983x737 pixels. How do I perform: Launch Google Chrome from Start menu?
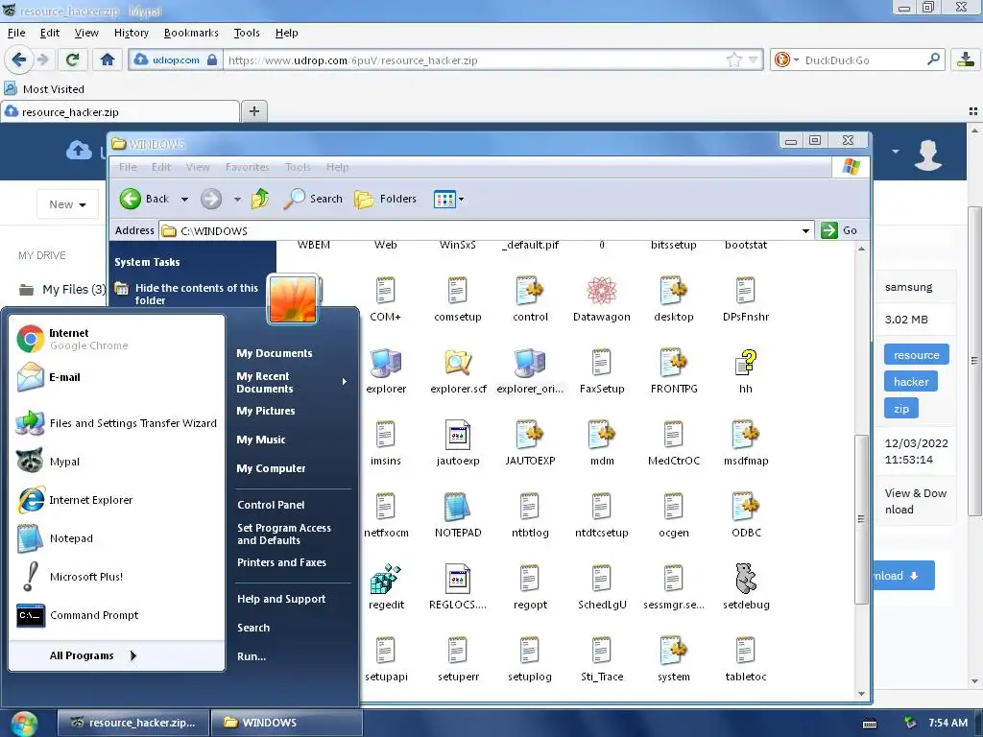click(116, 339)
